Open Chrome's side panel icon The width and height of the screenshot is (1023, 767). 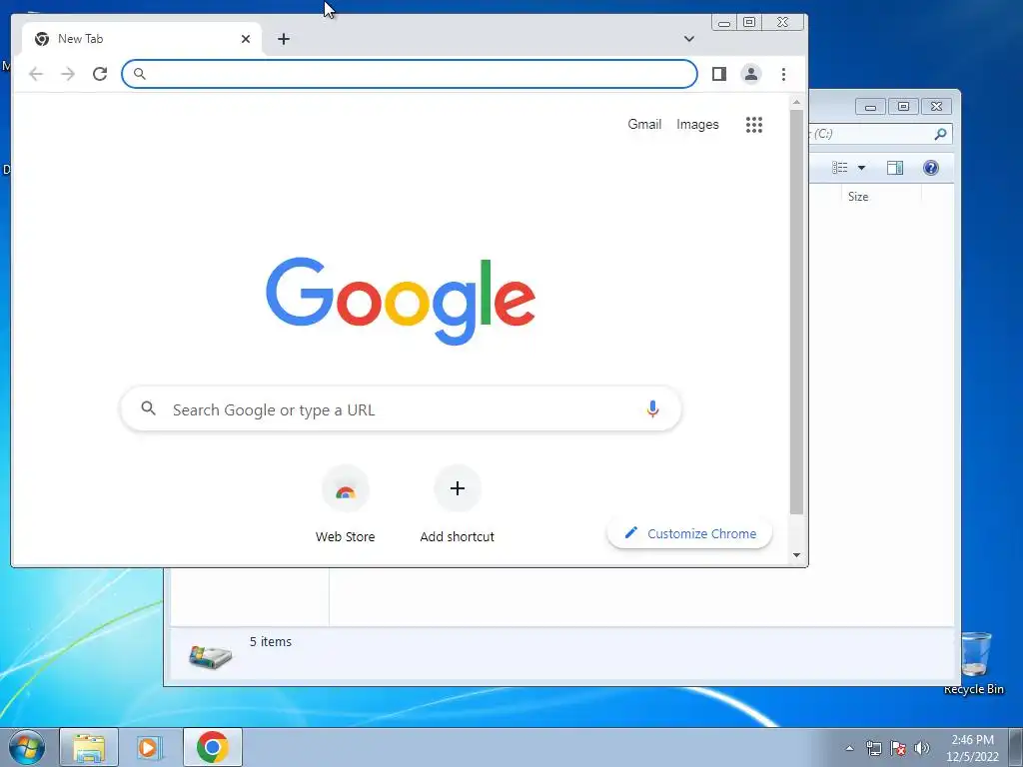719,74
